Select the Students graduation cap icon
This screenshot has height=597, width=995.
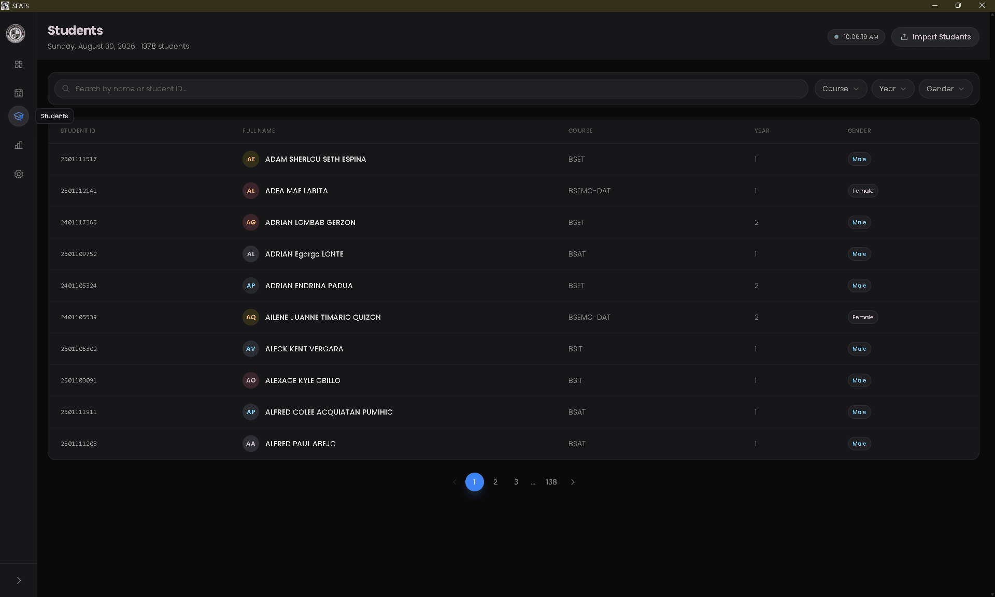(x=19, y=116)
